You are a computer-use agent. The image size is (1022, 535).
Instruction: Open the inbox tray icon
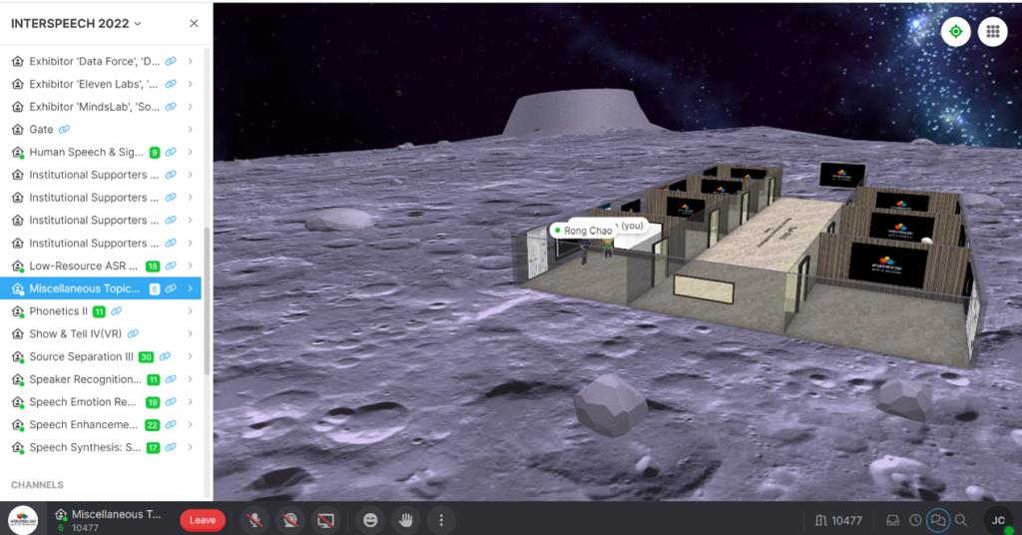(892, 520)
